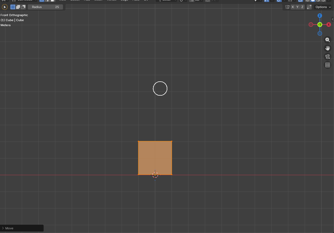Click the blue Z axis gizmo
Screen dimensions: 334x233
(x=320, y=16)
